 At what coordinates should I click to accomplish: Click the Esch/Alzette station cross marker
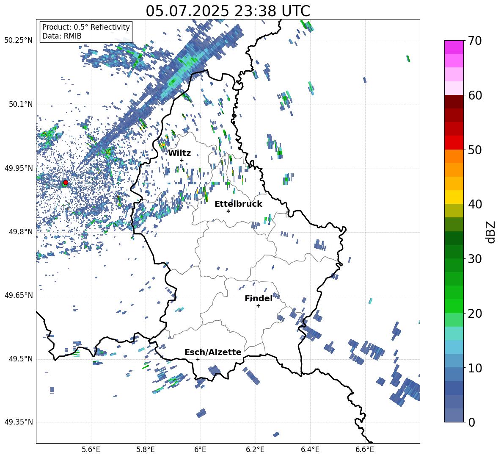point(198,359)
